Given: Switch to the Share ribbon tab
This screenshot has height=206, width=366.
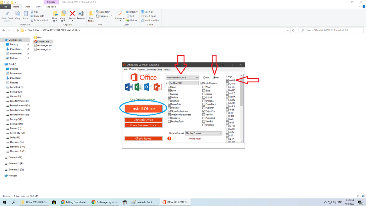Looking at the screenshot, I should [x=27, y=7].
